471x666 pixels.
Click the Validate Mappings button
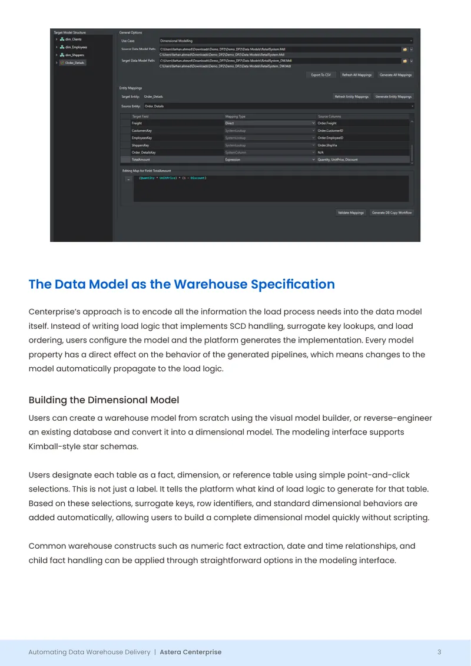(350, 212)
